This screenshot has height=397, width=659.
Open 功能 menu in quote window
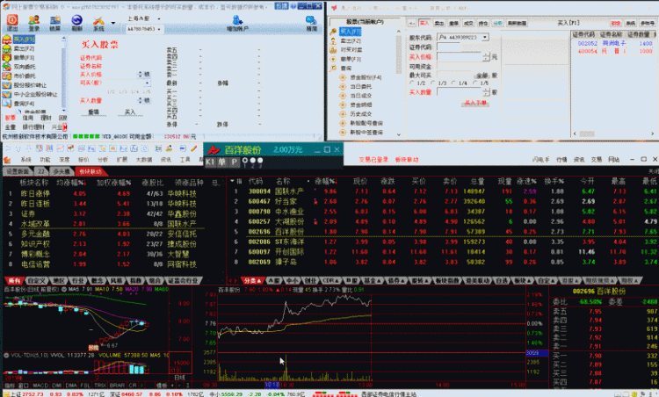[45, 160]
